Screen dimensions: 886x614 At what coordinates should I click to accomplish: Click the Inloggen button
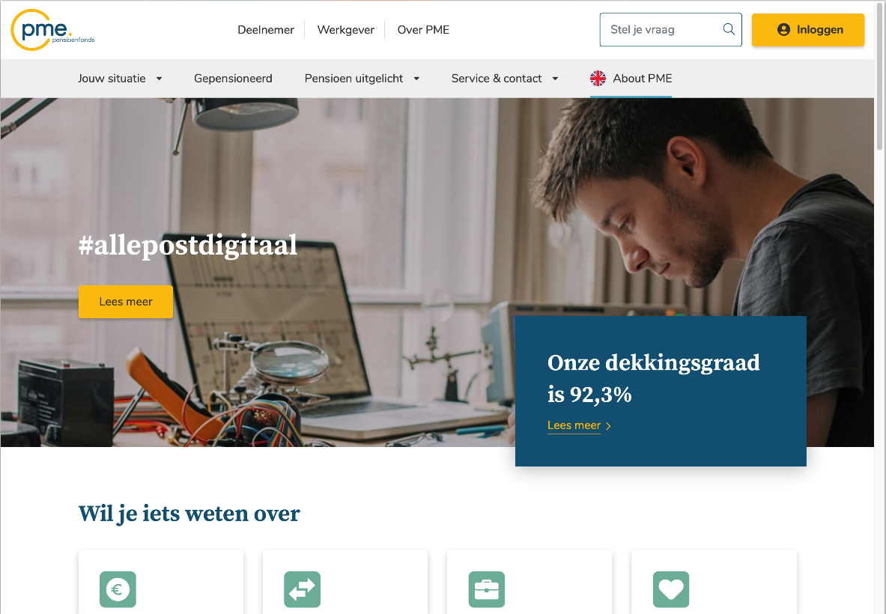pyautogui.click(x=808, y=30)
